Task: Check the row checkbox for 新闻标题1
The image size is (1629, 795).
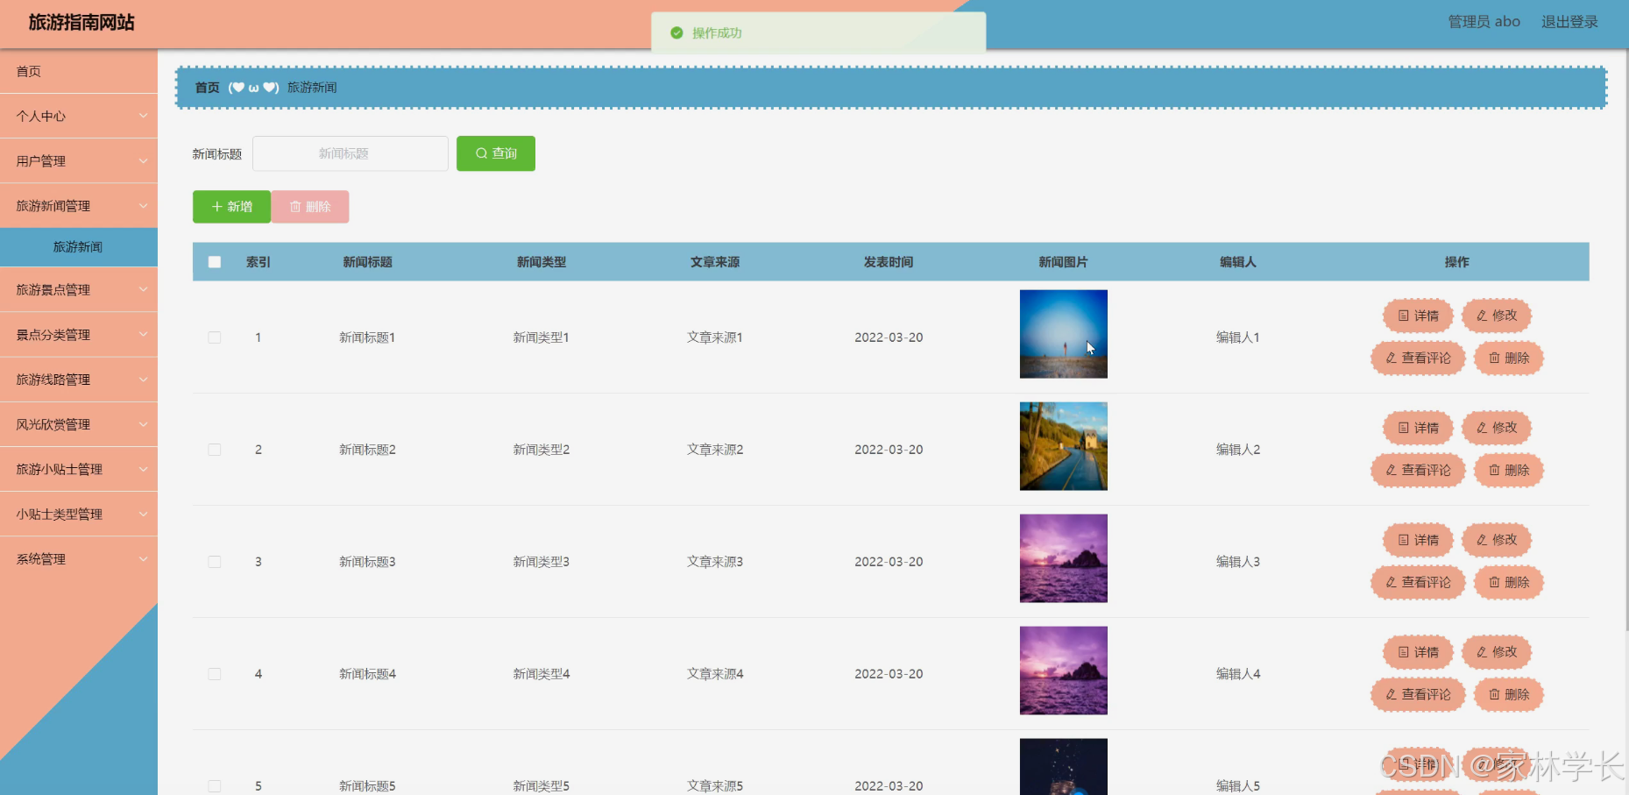Action: pyautogui.click(x=214, y=337)
